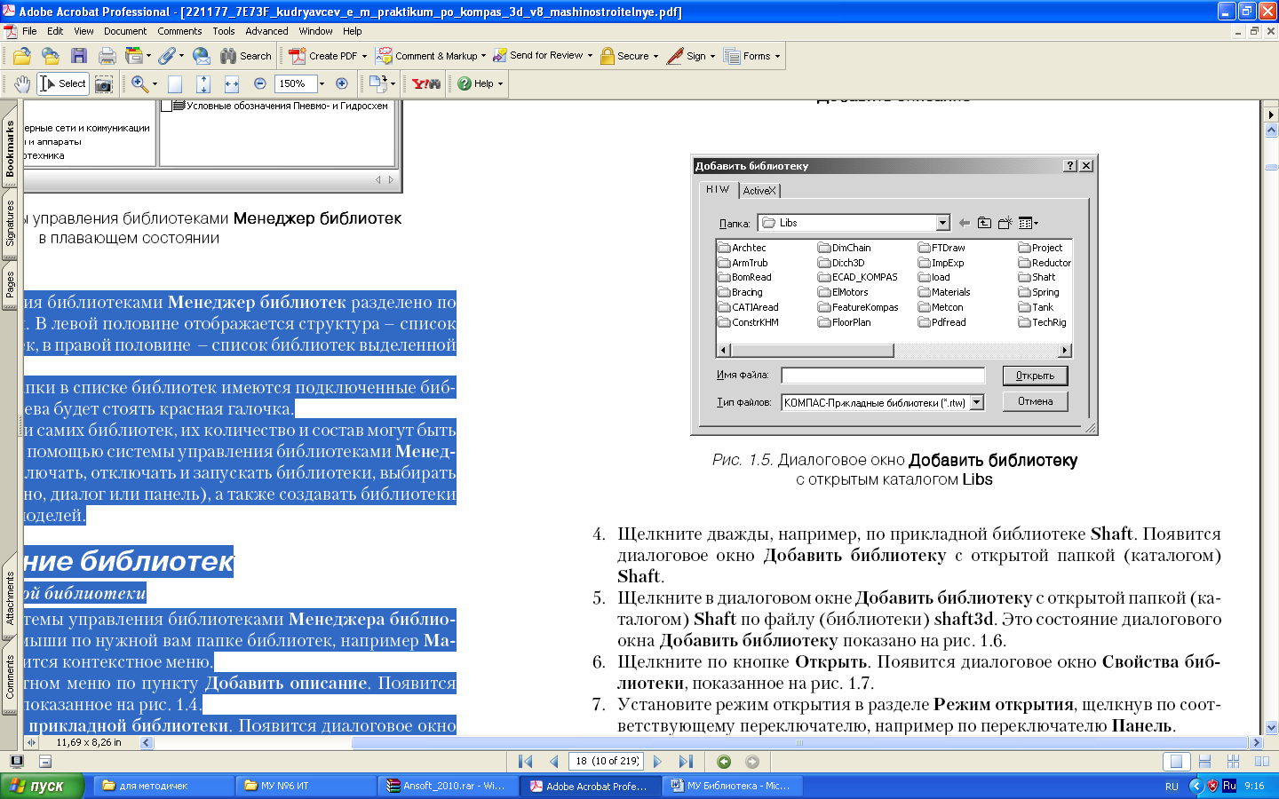Viewport: 1279px width, 799px height.
Task: Expand Zoom In tool dropdown arrow
Action: tap(155, 83)
